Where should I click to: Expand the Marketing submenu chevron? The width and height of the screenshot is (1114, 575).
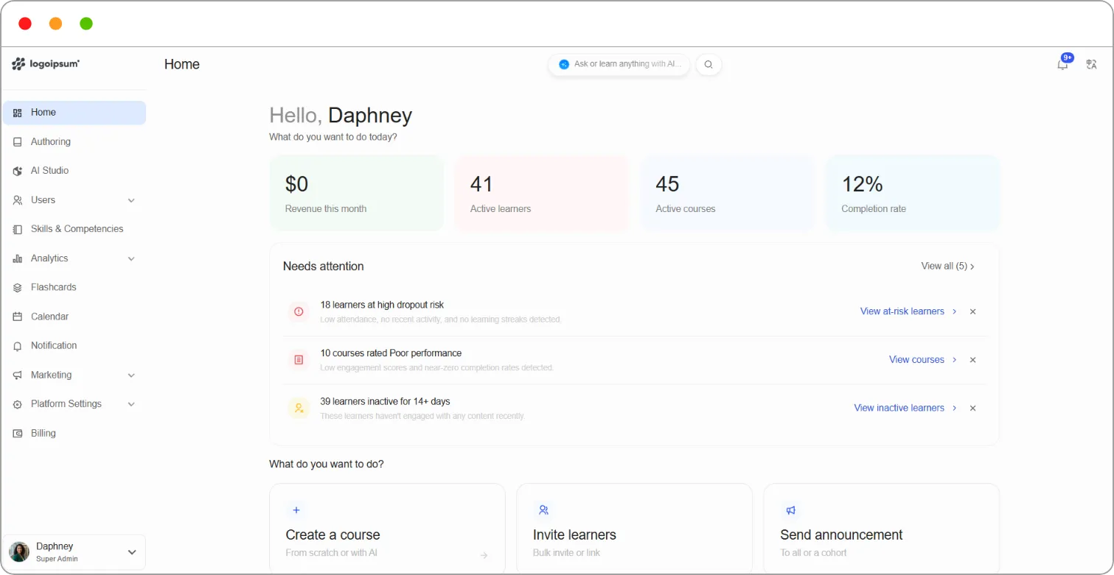[131, 375]
